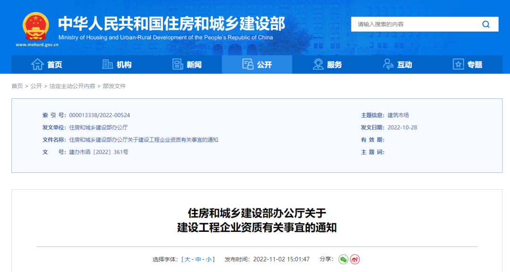This screenshot has height=272, width=510.
Task: Click the issue date 2022-10-28
Action: click(402, 127)
